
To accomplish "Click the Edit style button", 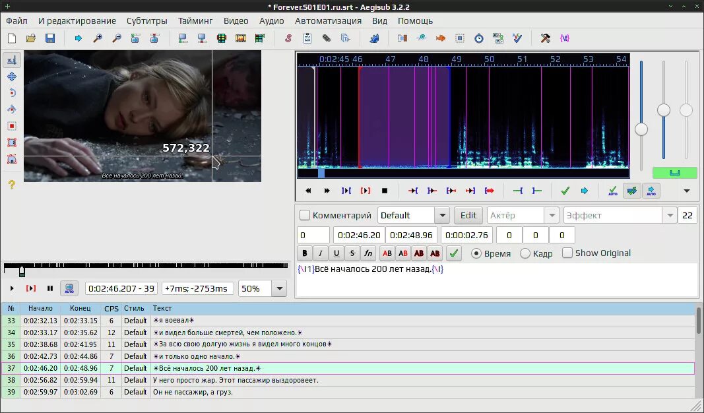I will point(468,215).
